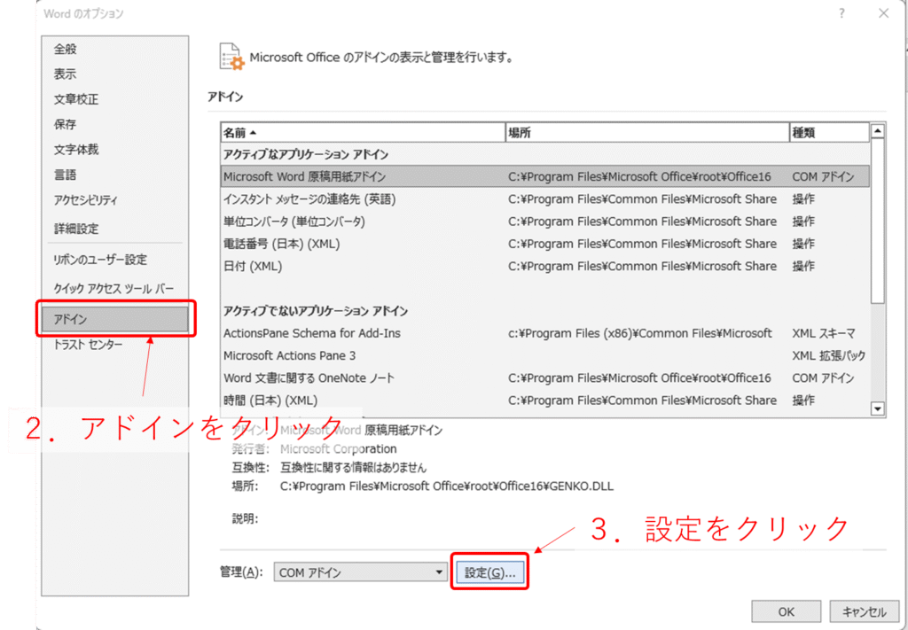Select Microsoft Actions Pane 3 row
Screen dimensions: 908x630
545,356
